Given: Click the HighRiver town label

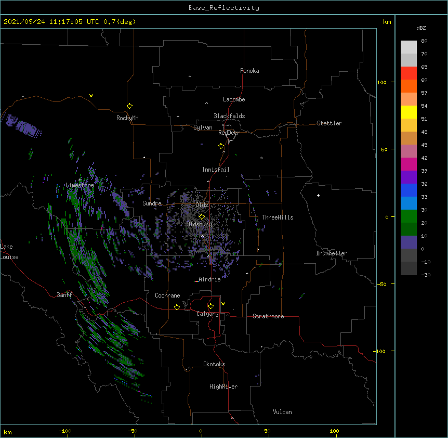Looking at the screenshot, I should (223, 387).
